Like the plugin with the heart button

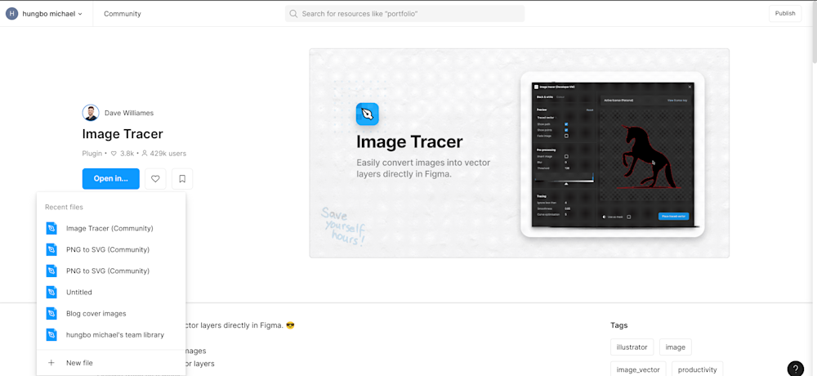pos(155,178)
